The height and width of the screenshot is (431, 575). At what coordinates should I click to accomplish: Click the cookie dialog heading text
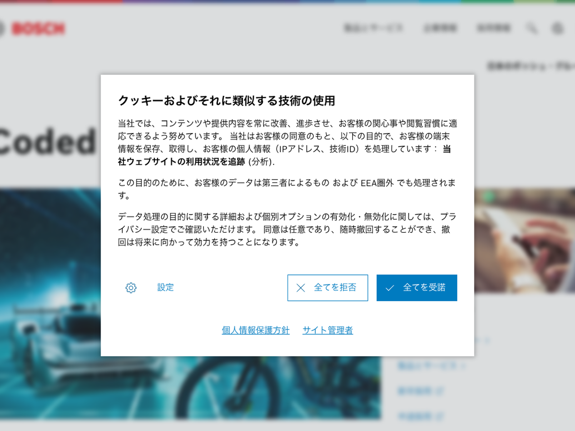(x=226, y=101)
